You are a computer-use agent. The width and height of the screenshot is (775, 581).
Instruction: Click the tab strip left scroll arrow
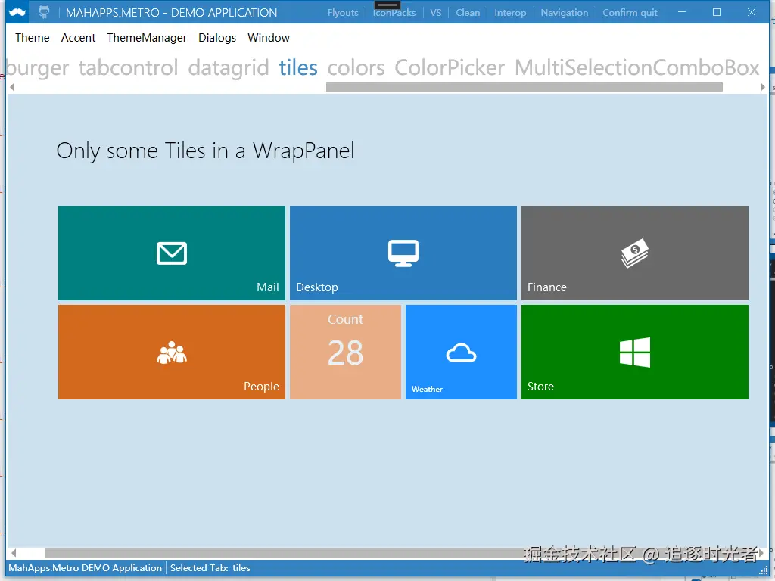[x=12, y=87]
